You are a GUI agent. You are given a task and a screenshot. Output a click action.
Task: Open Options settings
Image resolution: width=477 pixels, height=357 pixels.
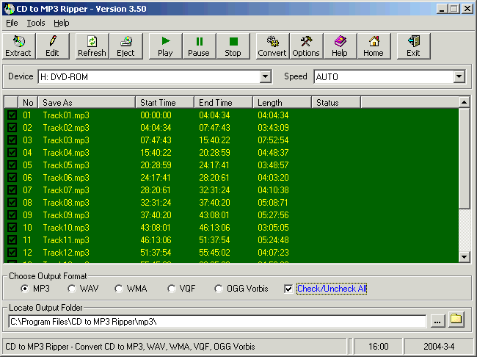point(306,46)
